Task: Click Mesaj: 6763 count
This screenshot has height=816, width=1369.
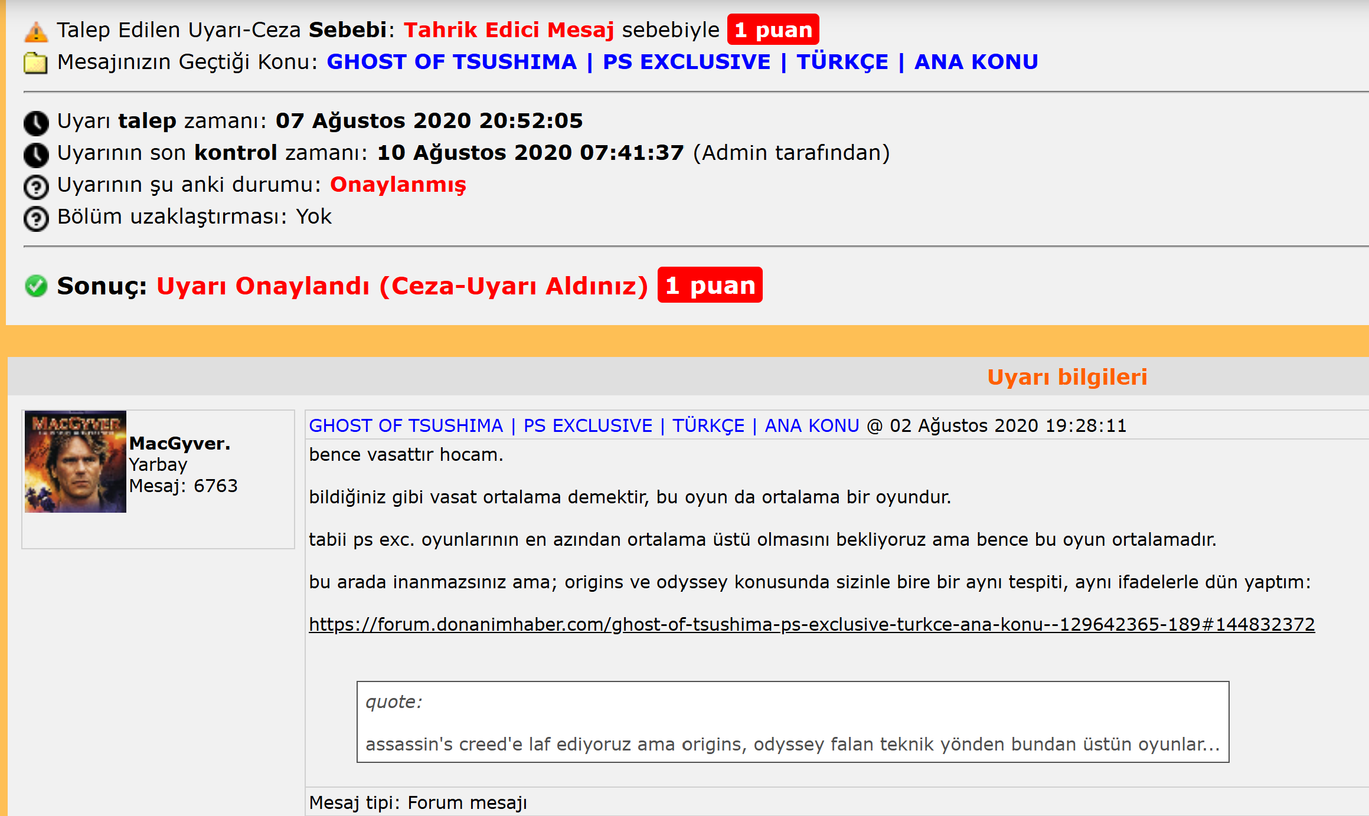Action: (x=183, y=486)
